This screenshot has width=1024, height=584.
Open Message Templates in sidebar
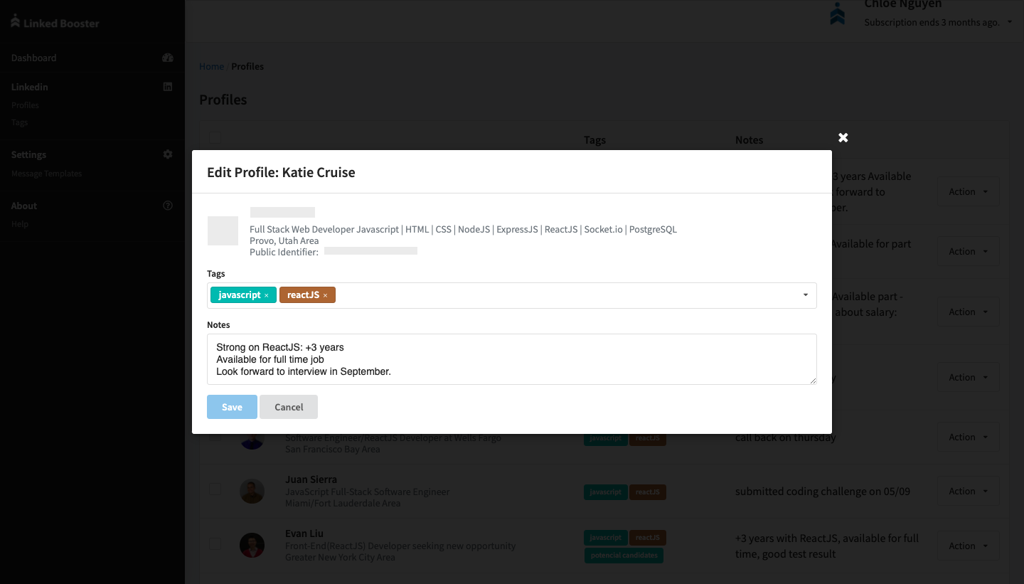point(46,174)
